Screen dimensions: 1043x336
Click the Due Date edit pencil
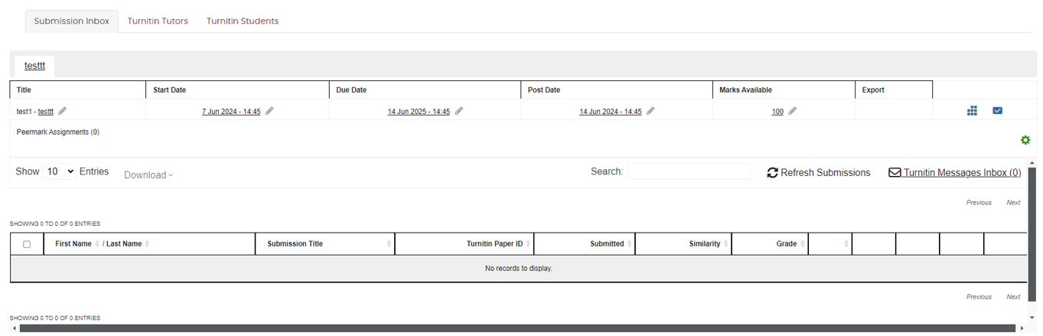click(459, 111)
